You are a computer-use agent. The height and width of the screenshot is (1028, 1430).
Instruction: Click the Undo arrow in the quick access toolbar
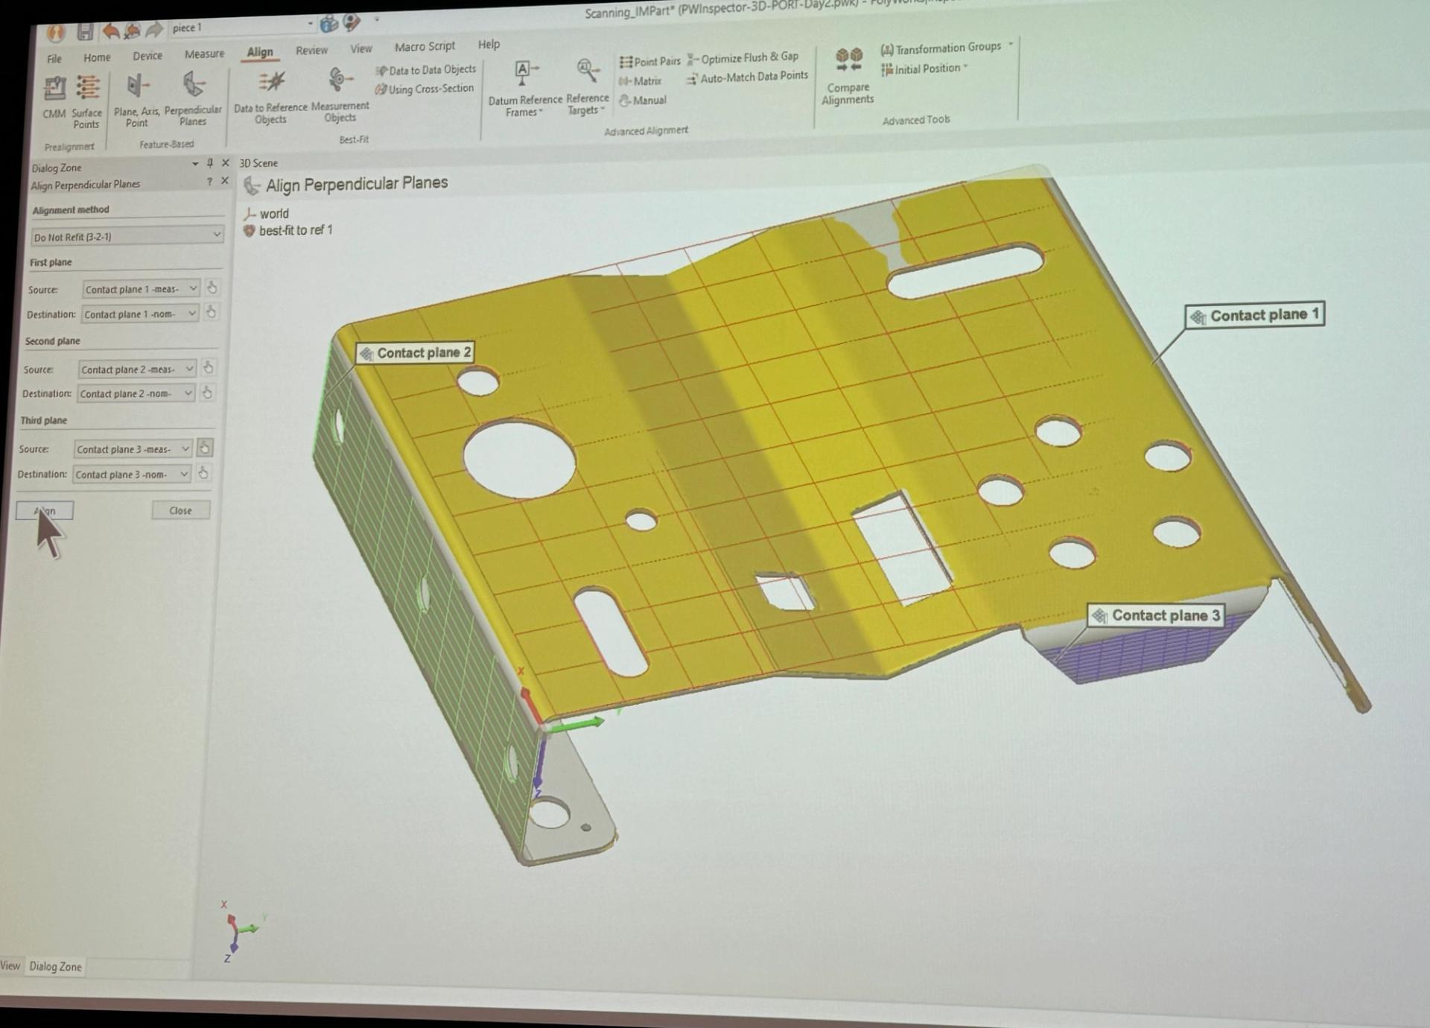(110, 31)
